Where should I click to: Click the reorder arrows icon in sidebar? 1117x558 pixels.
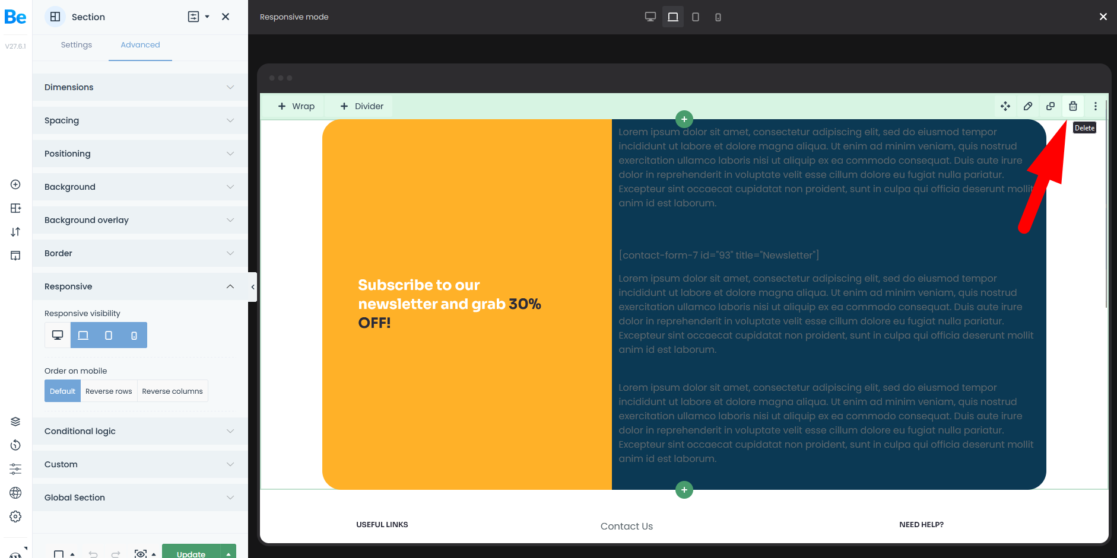(x=16, y=232)
